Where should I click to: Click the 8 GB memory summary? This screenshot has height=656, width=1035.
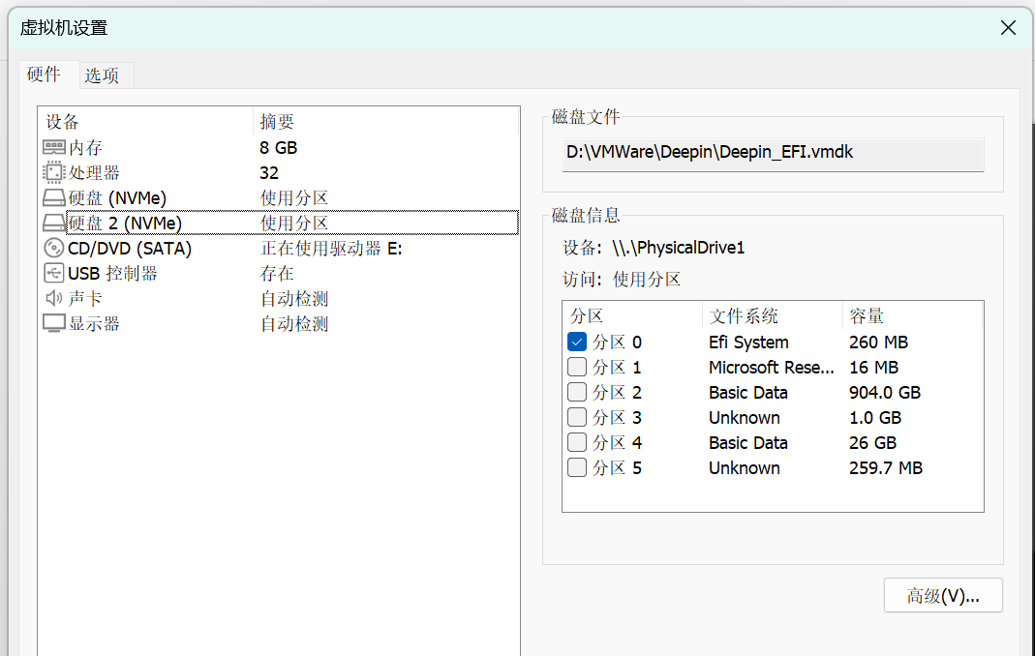pyautogui.click(x=279, y=148)
